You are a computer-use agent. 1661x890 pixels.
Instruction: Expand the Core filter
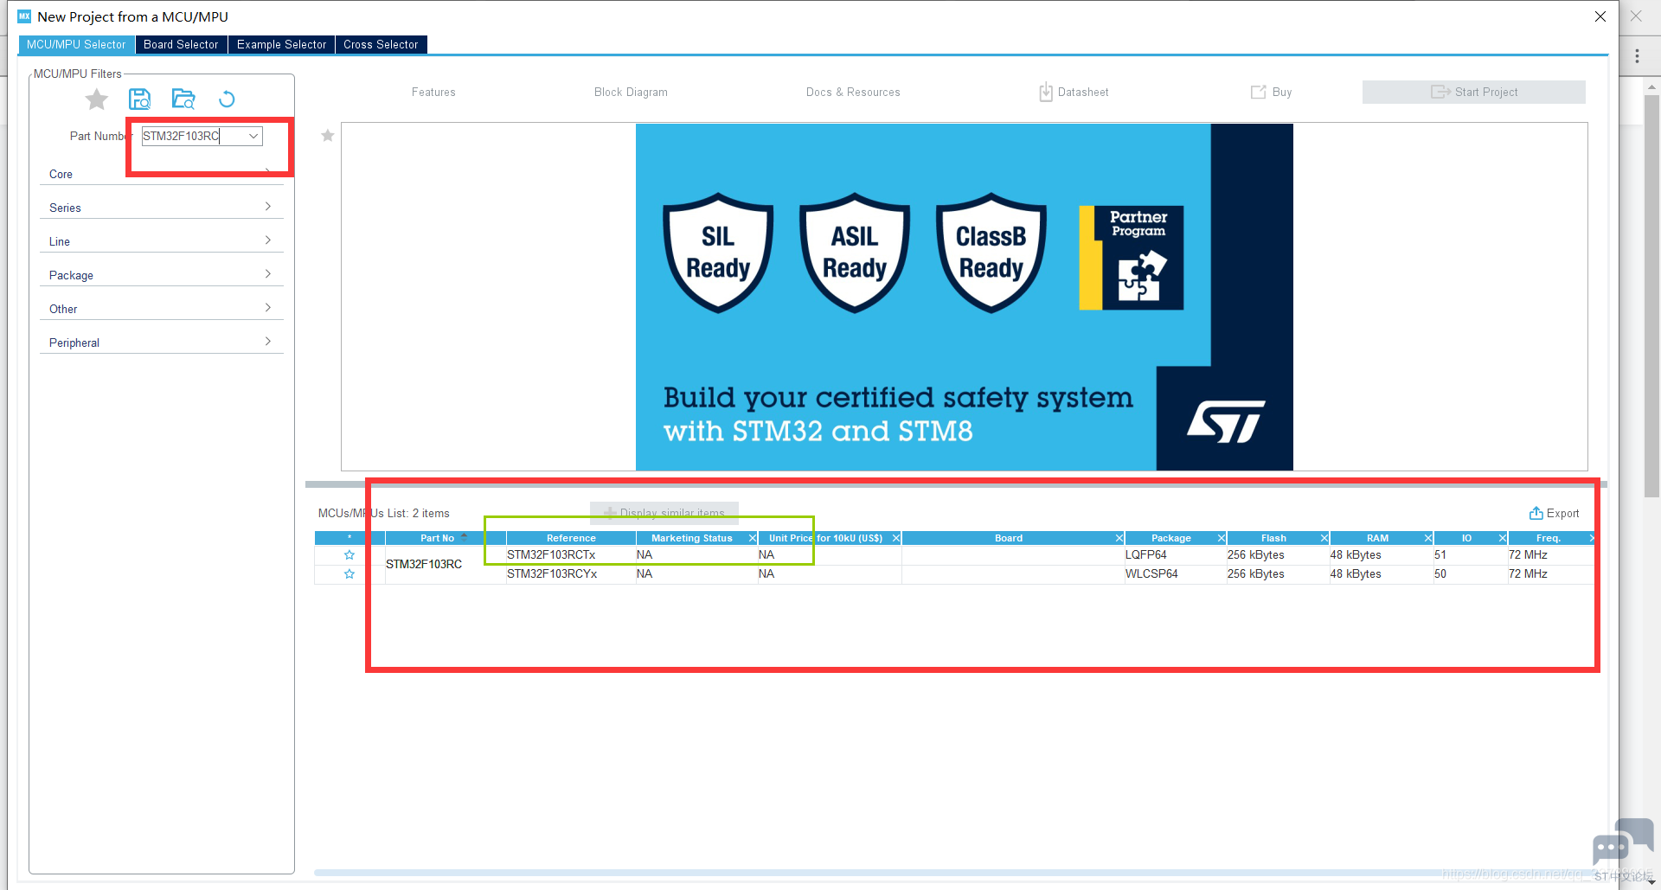161,174
